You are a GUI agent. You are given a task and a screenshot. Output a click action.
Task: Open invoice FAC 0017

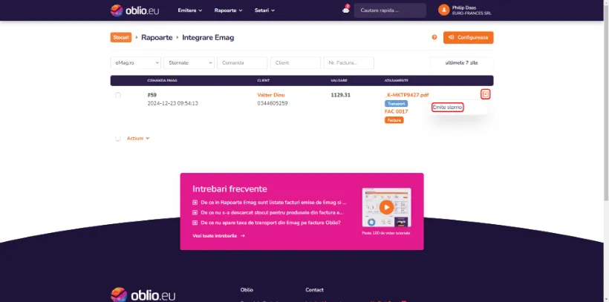coord(396,112)
